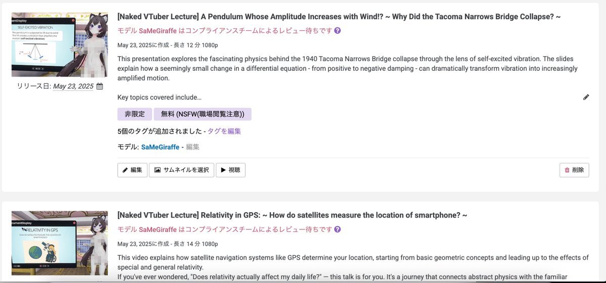Click the 削除 delete button

pyautogui.click(x=574, y=170)
